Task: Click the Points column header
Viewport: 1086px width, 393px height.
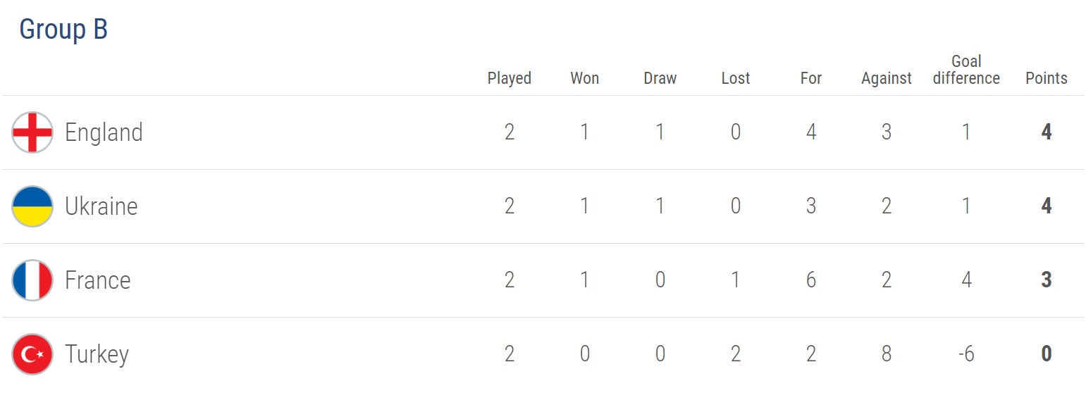Action: point(1046,78)
